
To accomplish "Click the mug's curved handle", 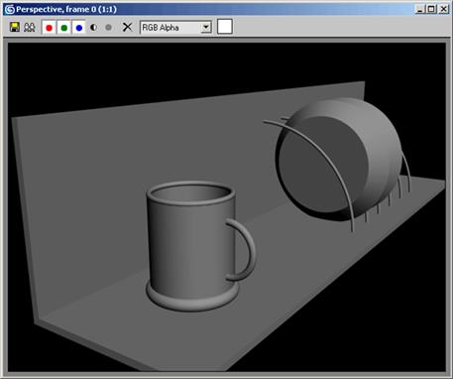I will pyautogui.click(x=243, y=250).
